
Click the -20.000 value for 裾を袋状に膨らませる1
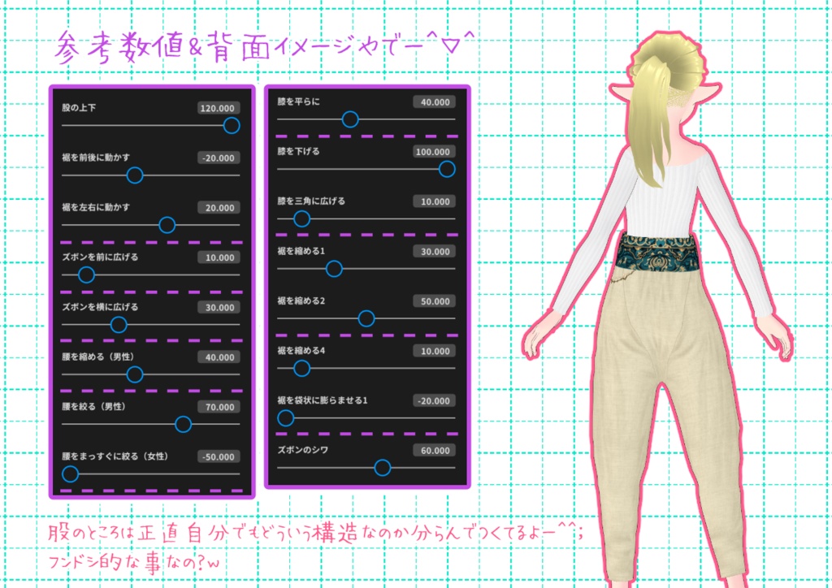[x=434, y=401]
